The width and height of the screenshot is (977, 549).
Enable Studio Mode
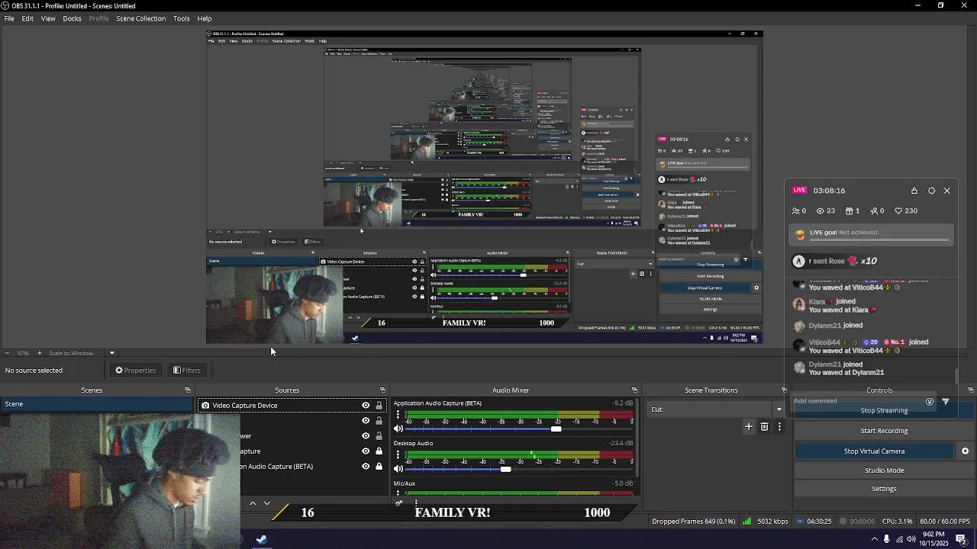(x=884, y=470)
